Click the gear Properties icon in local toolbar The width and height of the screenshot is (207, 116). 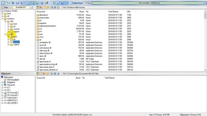[x=55, y=73]
